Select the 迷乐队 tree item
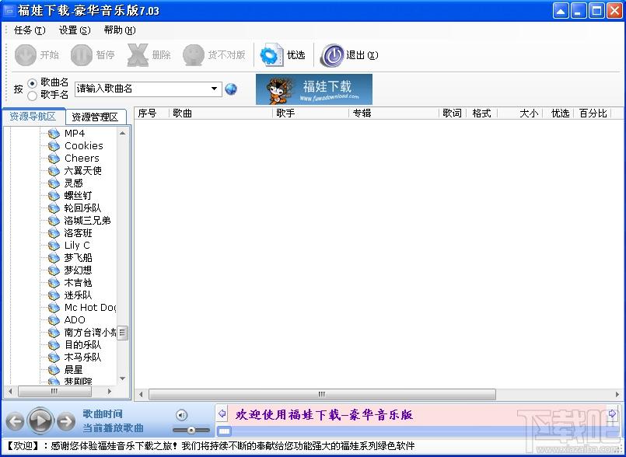626x457 pixels. 79,295
